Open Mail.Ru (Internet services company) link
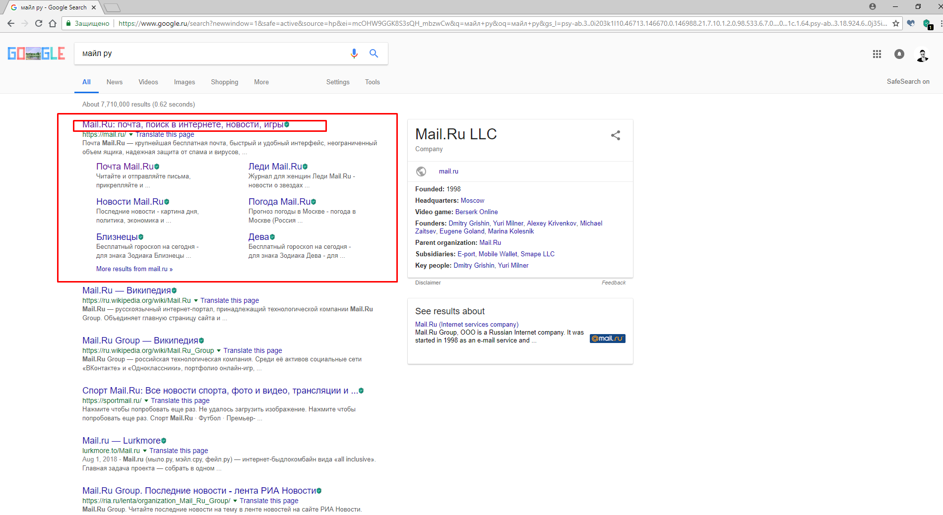 [467, 325]
